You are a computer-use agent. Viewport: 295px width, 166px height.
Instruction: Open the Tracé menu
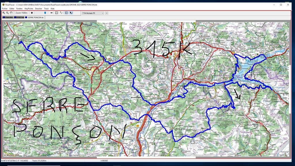[46, 9]
